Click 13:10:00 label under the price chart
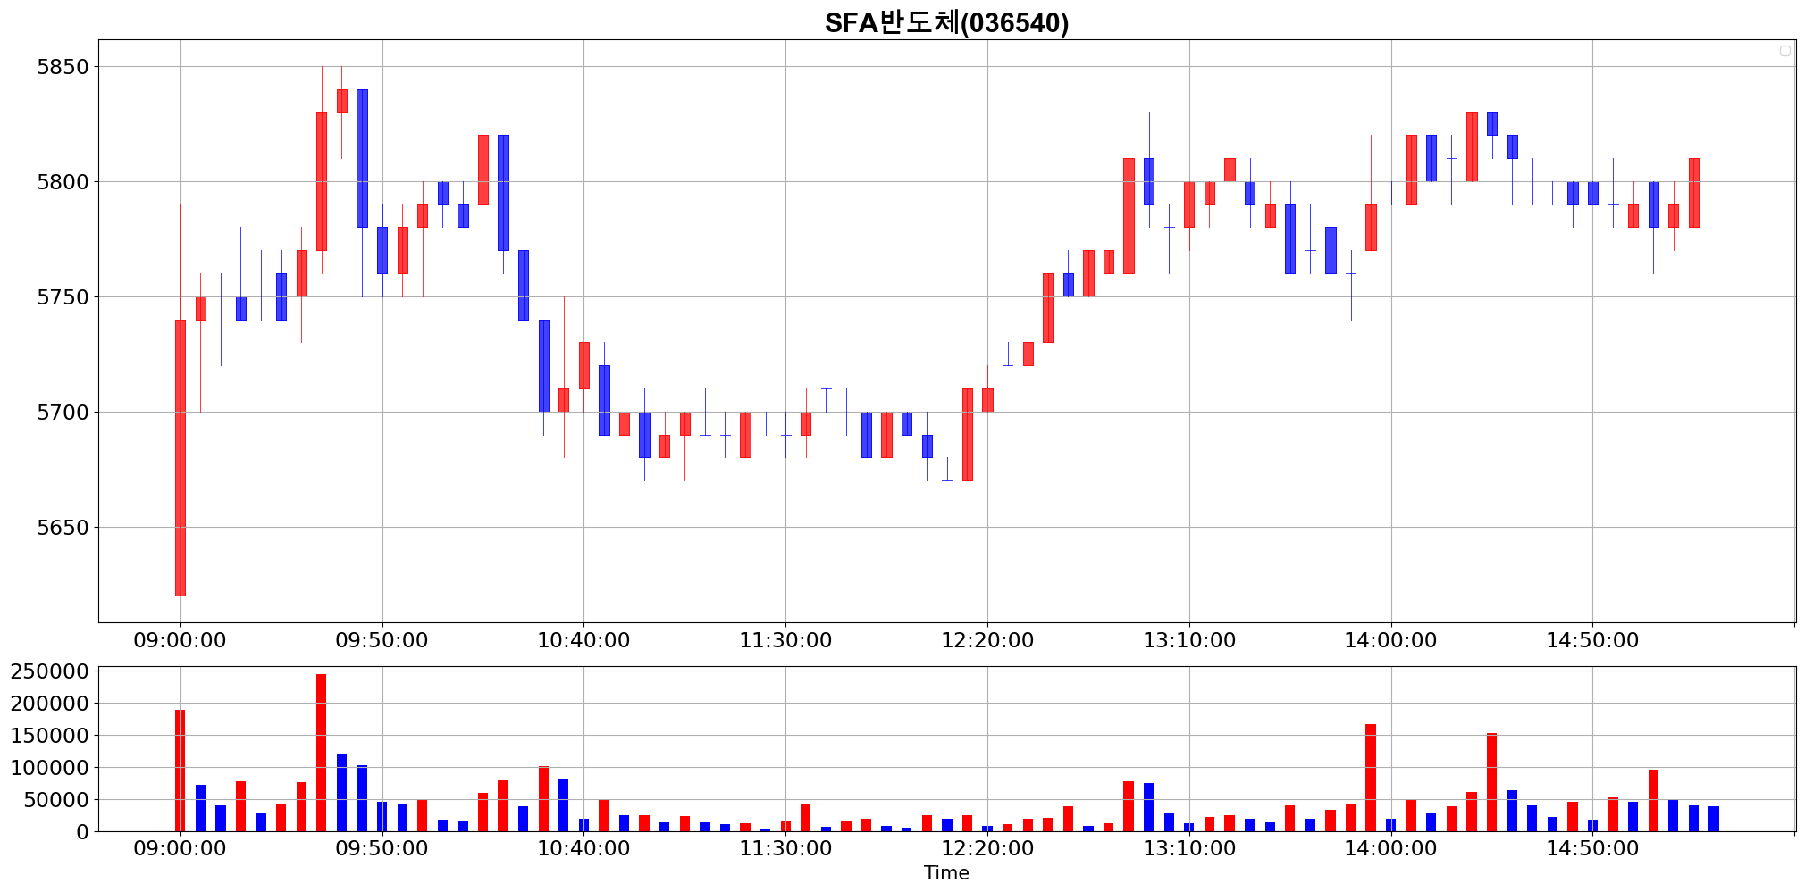The image size is (1805, 892). (1189, 640)
